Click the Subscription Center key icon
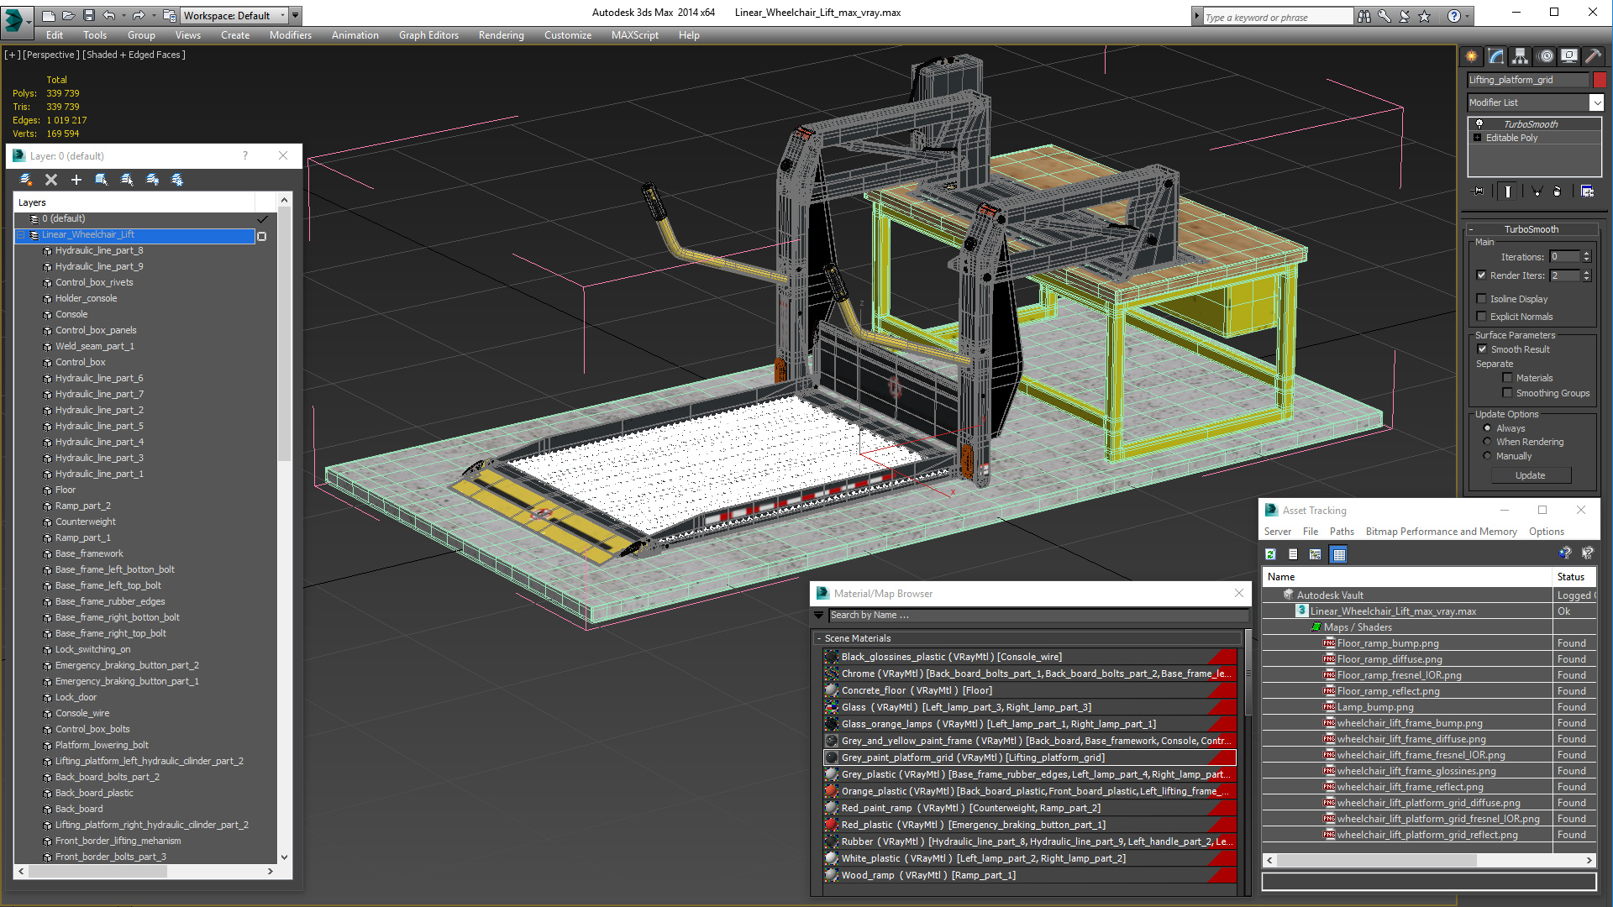Viewport: 1613px width, 907px height. click(1384, 16)
